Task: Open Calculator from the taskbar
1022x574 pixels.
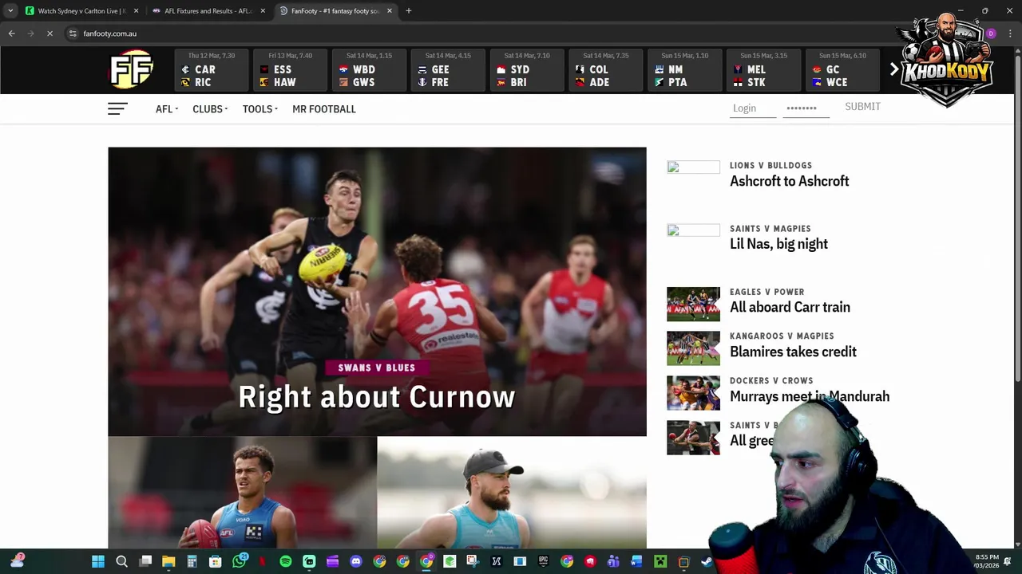Action: [x=192, y=562]
